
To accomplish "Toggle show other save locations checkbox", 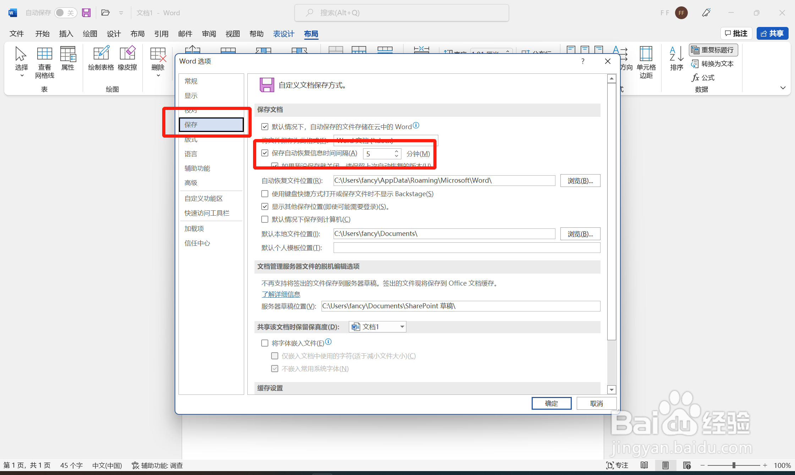I will click(x=265, y=206).
